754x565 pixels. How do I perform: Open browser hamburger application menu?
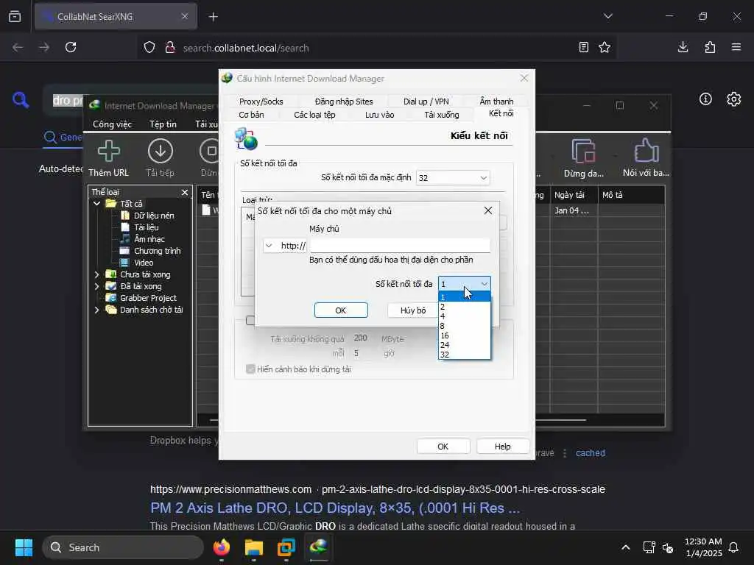pos(736,47)
